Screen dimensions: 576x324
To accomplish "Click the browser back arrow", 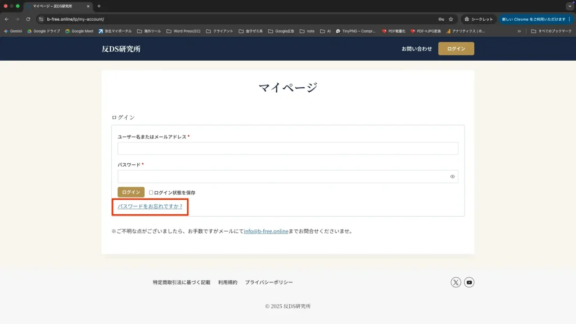I will click(x=7, y=19).
